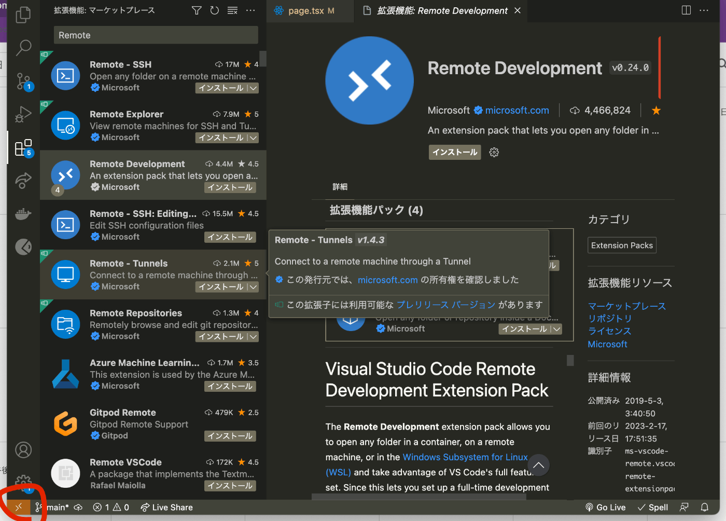Click the gear icon beside install button

(x=494, y=152)
